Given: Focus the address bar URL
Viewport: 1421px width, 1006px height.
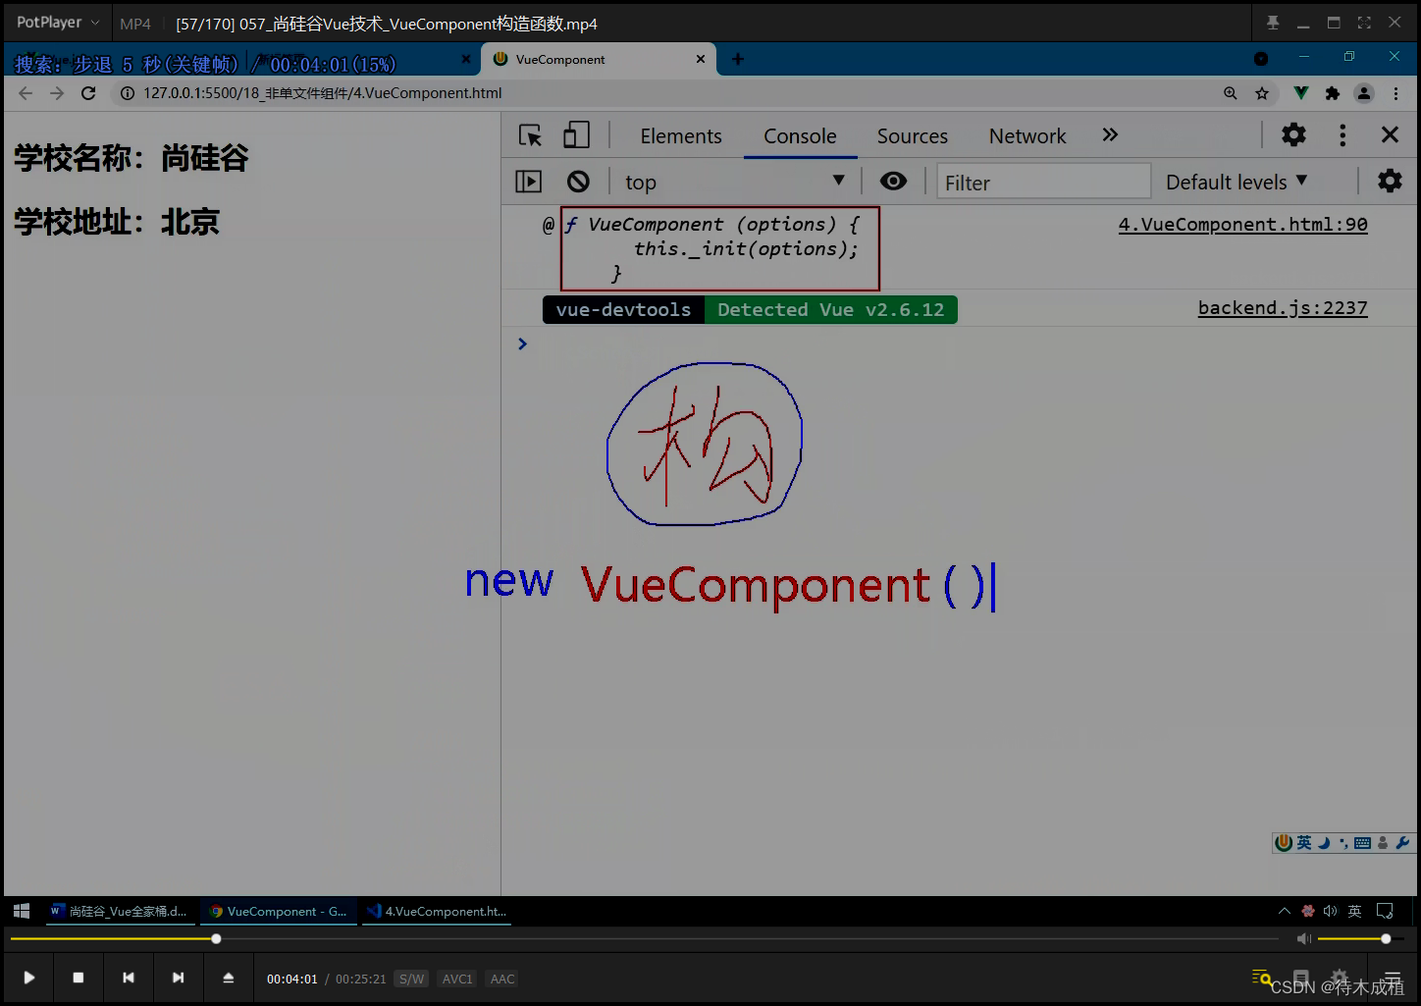Looking at the screenshot, I should 322,93.
